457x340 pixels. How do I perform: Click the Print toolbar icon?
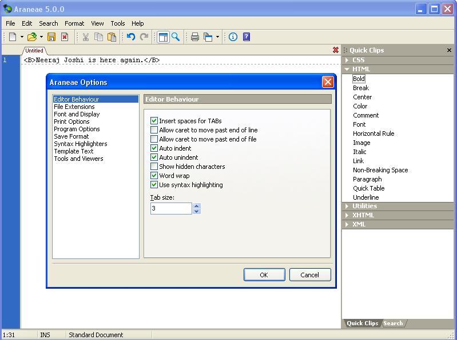tap(194, 37)
